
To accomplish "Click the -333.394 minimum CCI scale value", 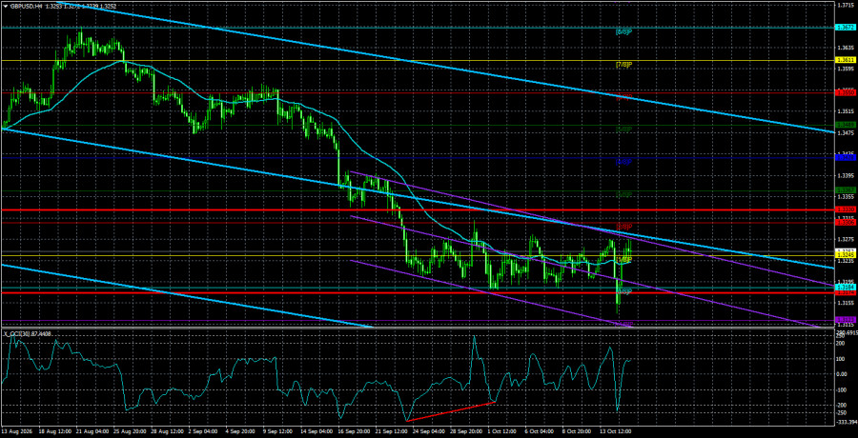I will [845, 423].
